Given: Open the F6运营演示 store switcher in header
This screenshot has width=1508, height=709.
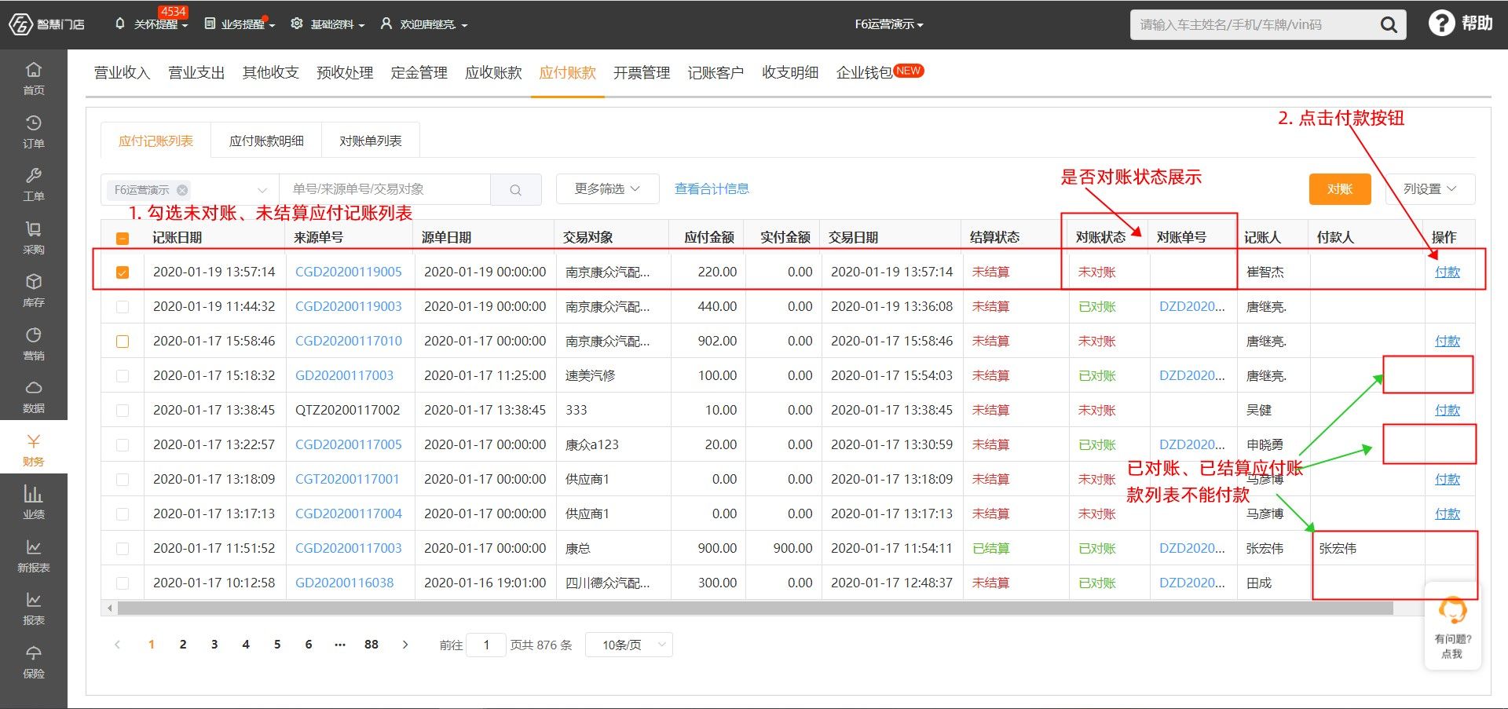Looking at the screenshot, I should (889, 24).
